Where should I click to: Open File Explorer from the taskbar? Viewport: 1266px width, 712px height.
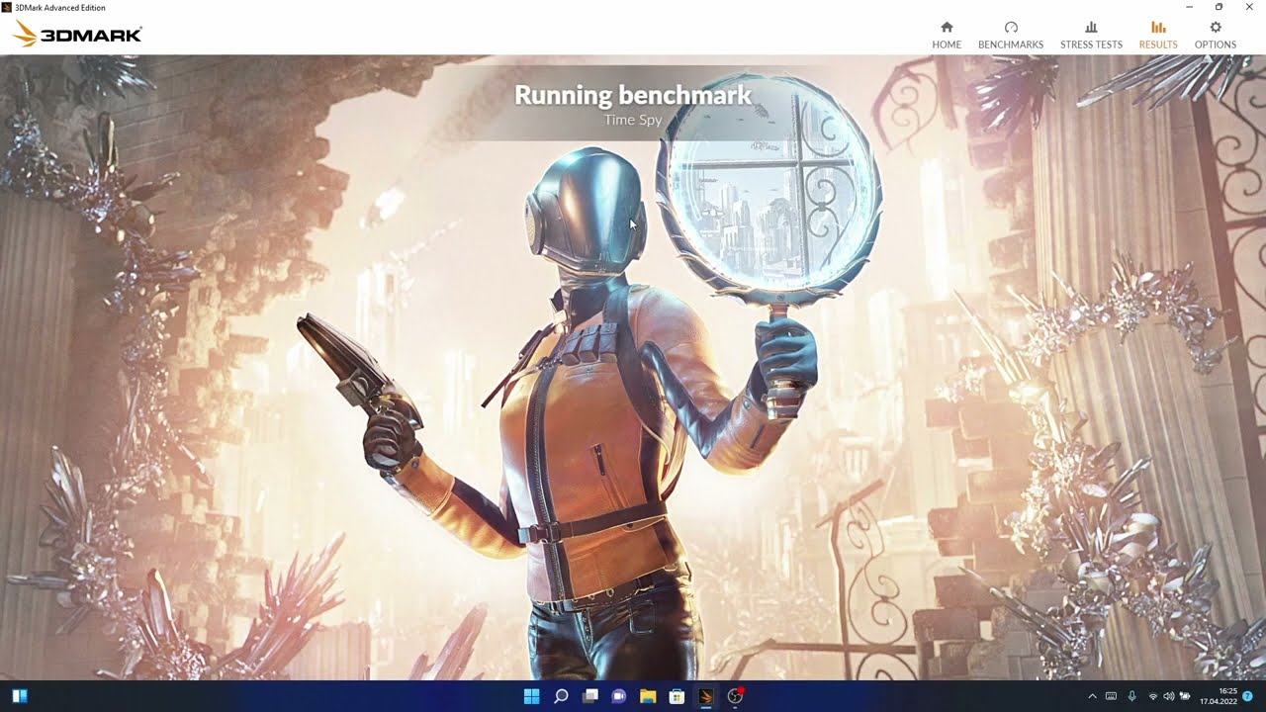click(x=648, y=696)
